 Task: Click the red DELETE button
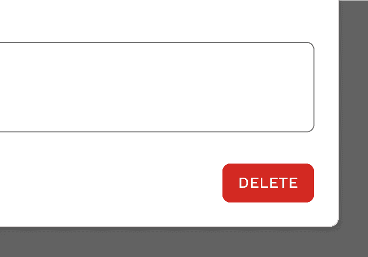(x=268, y=183)
